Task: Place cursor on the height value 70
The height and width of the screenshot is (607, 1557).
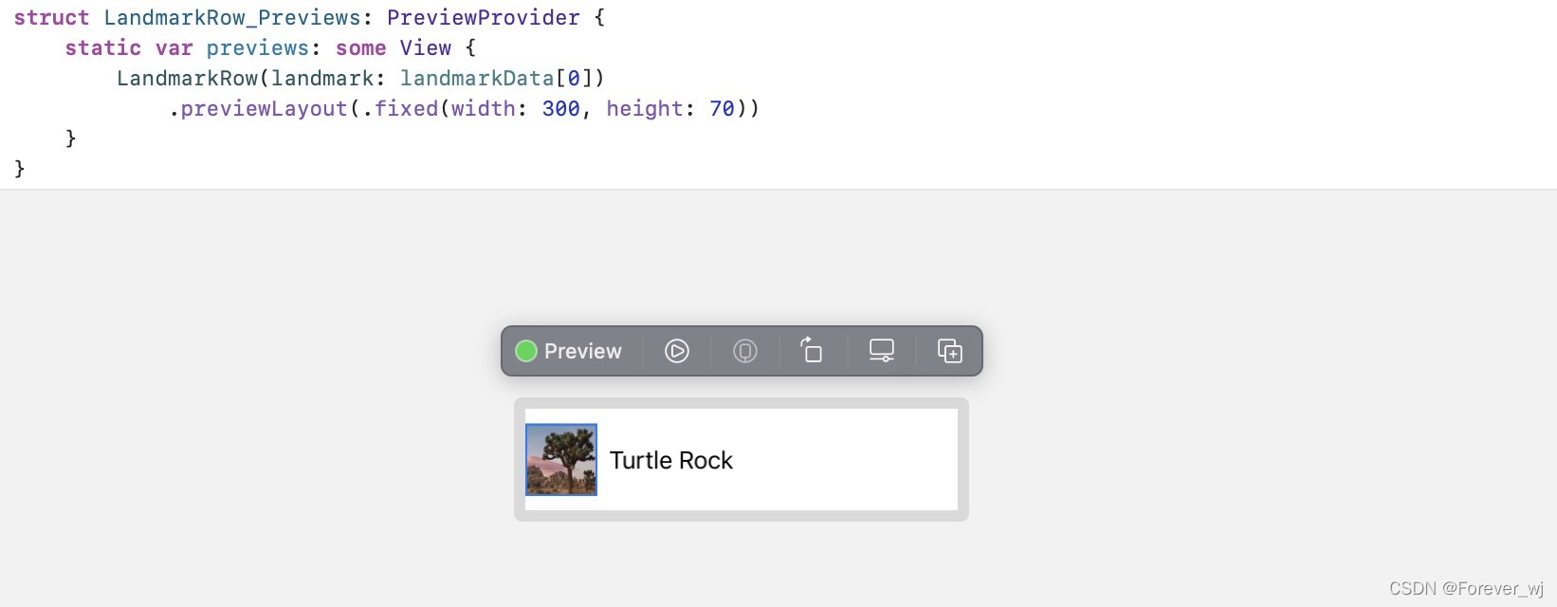Action: click(x=723, y=109)
